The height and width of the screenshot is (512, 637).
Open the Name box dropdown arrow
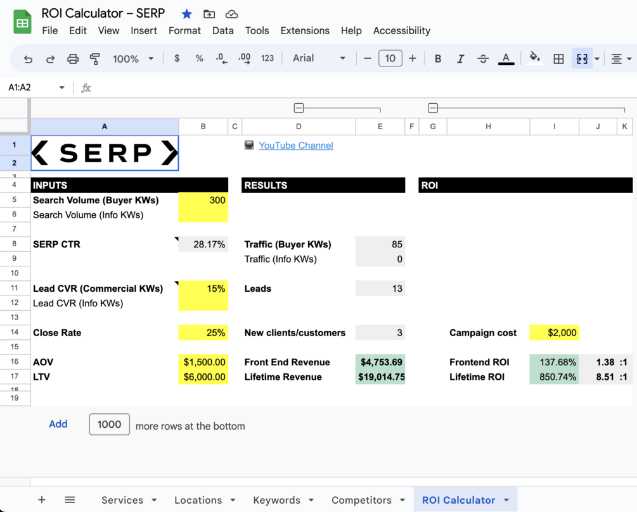[61, 87]
